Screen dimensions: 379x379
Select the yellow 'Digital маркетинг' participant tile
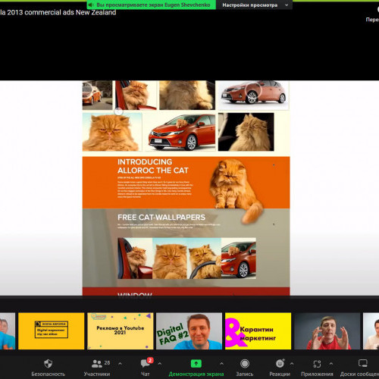click(51, 331)
